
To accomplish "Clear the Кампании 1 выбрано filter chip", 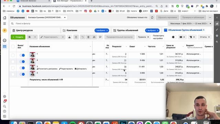I will point(107,30).
